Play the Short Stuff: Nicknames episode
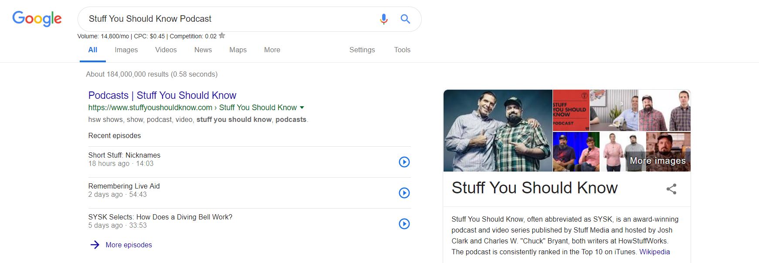This screenshot has width=759, height=263. [404, 162]
